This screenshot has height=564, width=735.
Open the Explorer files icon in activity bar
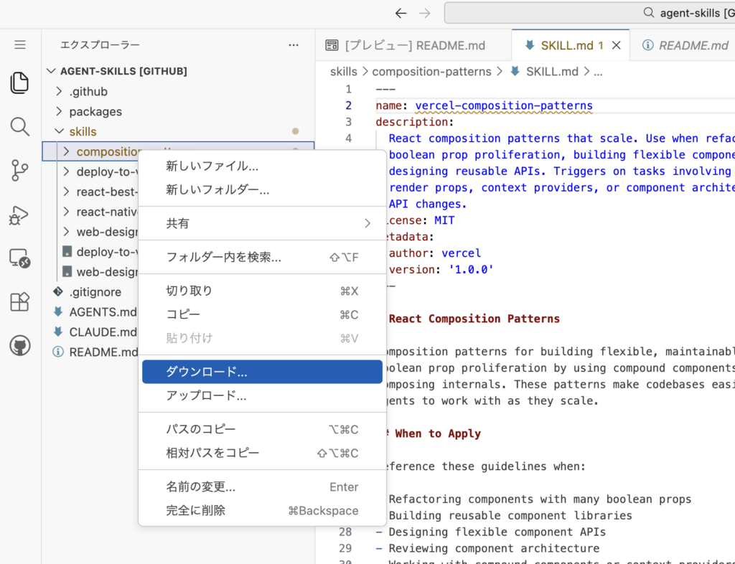tap(20, 83)
